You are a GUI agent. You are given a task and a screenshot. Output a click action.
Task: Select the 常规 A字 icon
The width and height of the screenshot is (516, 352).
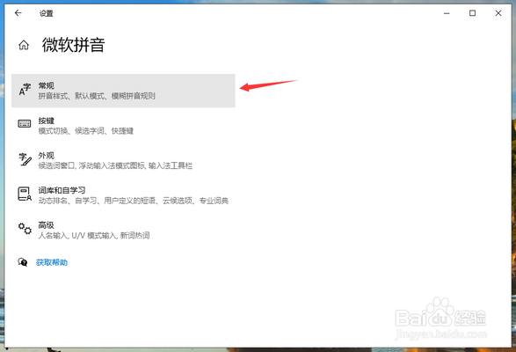click(25, 90)
